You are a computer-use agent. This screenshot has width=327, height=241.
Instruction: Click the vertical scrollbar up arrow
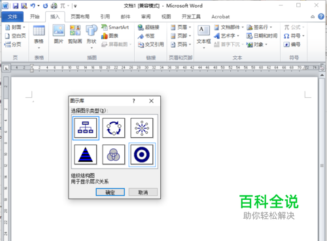(x=322, y=75)
